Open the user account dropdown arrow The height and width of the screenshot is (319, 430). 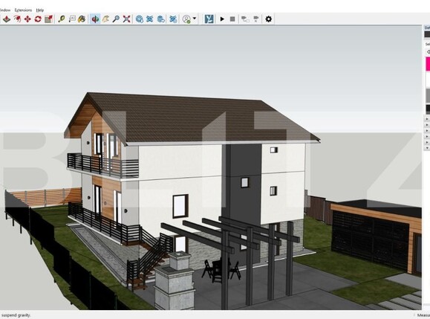195,19
